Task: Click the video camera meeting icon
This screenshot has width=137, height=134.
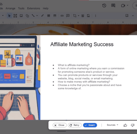Action: pyautogui.click(x=123, y=5)
